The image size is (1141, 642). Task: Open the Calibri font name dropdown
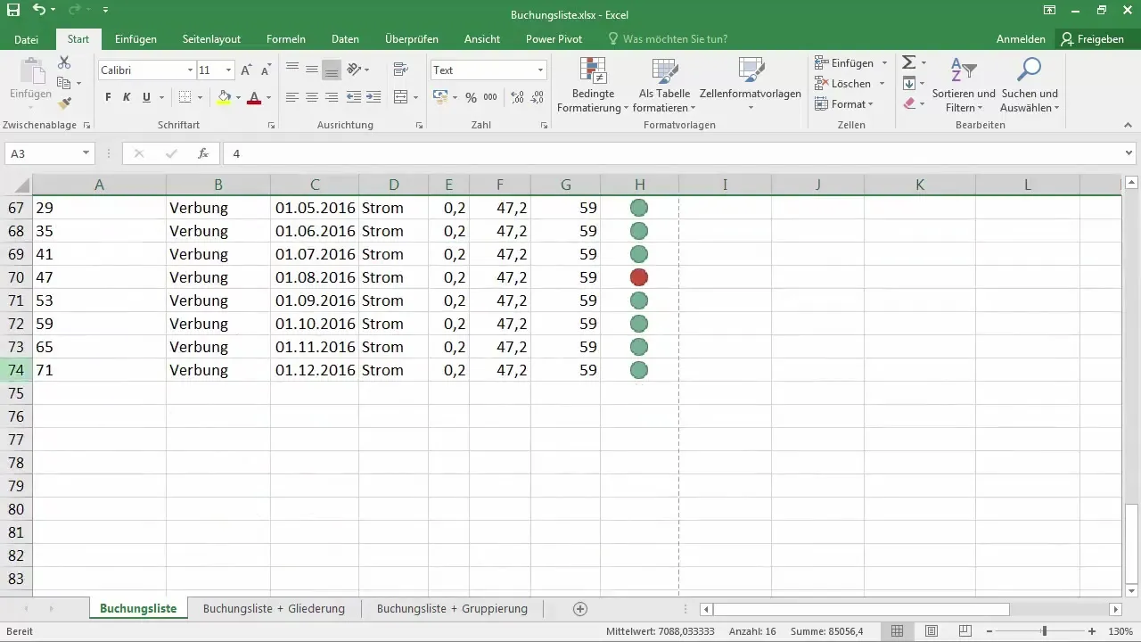coord(190,70)
